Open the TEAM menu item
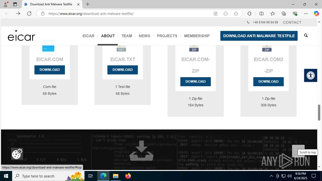The width and height of the screenshot is (322, 181). click(x=127, y=36)
